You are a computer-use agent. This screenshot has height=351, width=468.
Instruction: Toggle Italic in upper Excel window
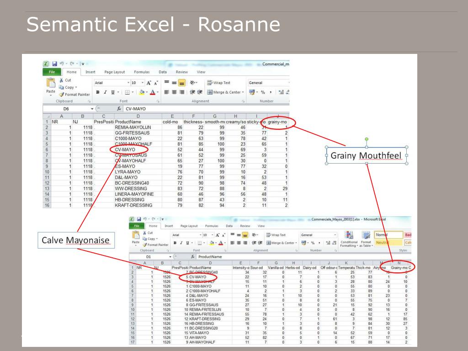click(105, 92)
